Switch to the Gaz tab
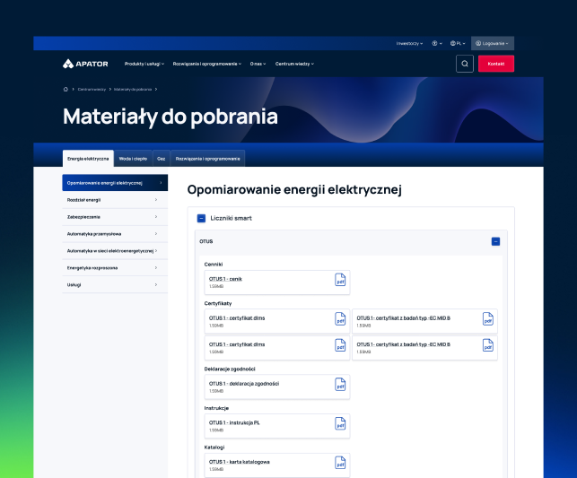577x478 pixels. pos(162,159)
